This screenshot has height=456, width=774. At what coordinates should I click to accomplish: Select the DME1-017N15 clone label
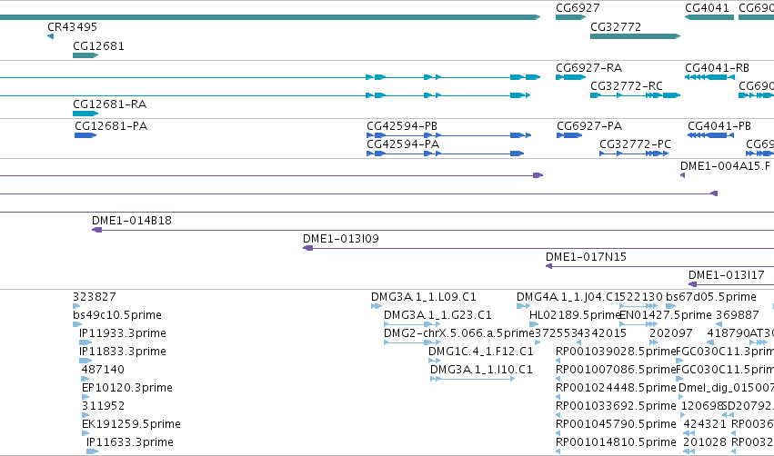(x=586, y=257)
